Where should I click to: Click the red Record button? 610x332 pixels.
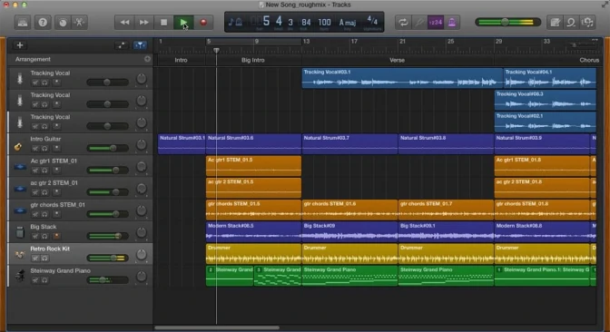203,23
